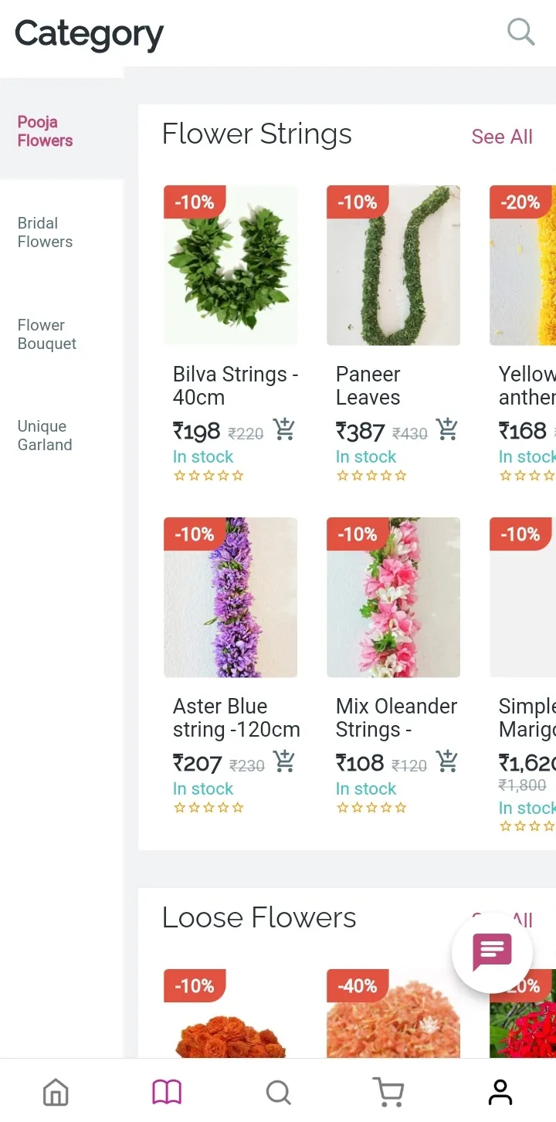
Task: Select the Pooja Flowers category
Action: 46,131
